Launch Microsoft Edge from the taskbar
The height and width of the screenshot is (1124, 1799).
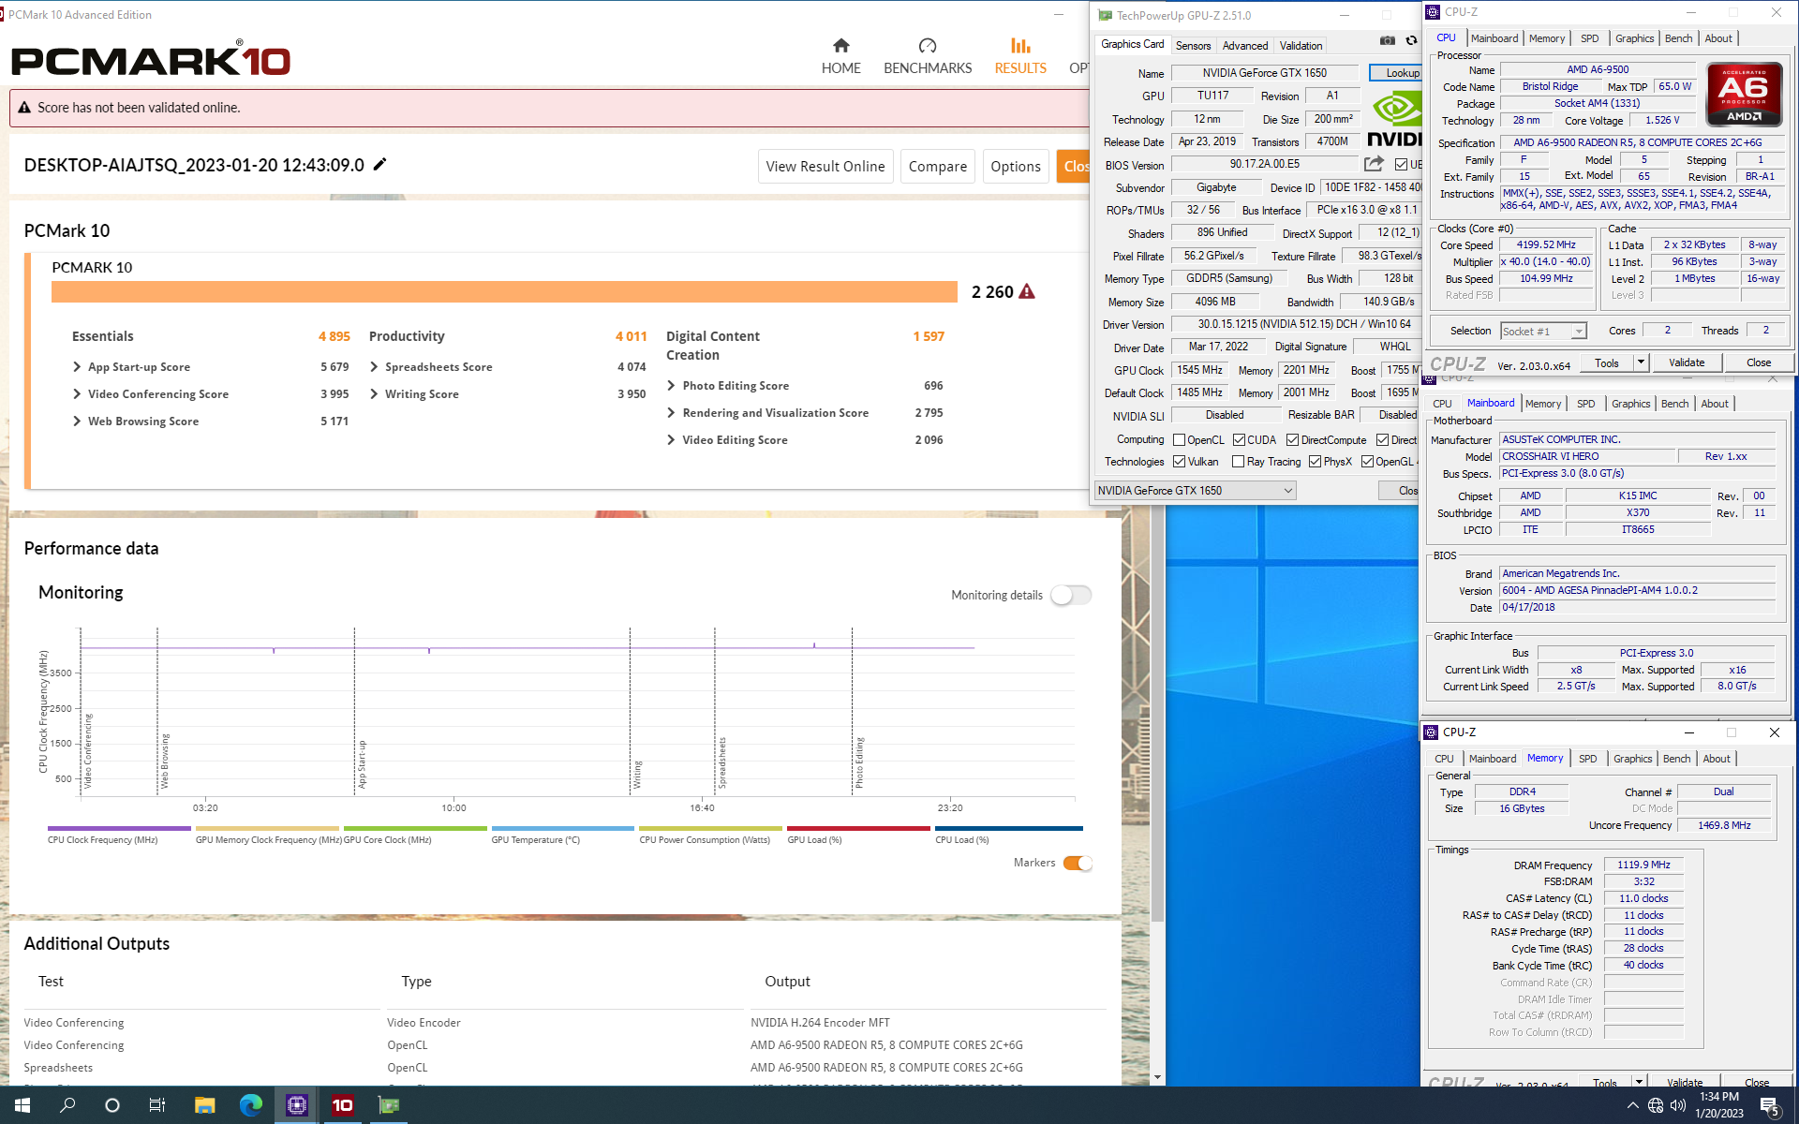250,1105
